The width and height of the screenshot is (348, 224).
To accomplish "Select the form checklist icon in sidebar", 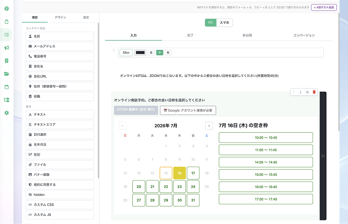I will [7, 35].
